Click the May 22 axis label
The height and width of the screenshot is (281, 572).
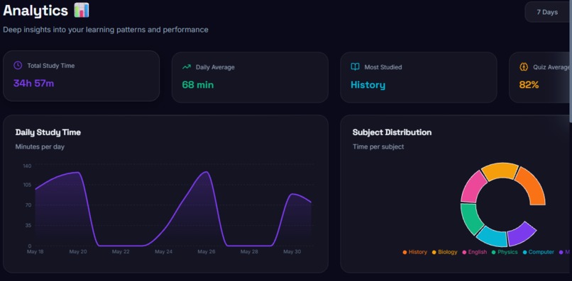click(x=121, y=251)
